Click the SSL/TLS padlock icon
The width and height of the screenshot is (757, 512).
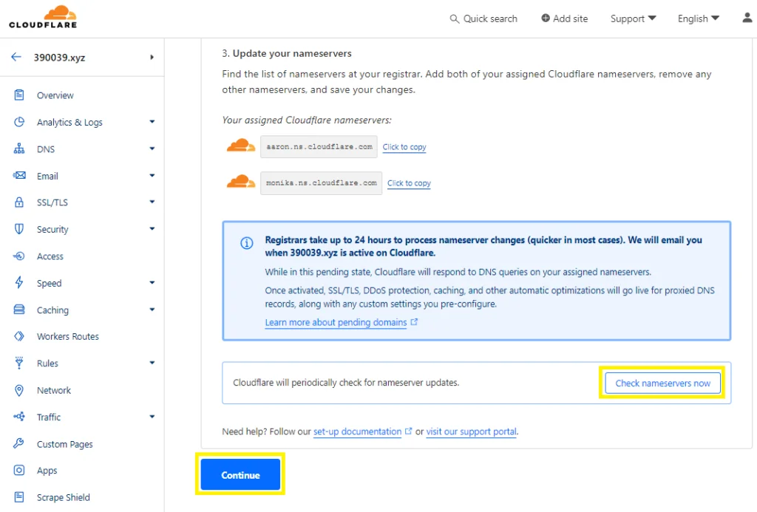click(x=18, y=202)
